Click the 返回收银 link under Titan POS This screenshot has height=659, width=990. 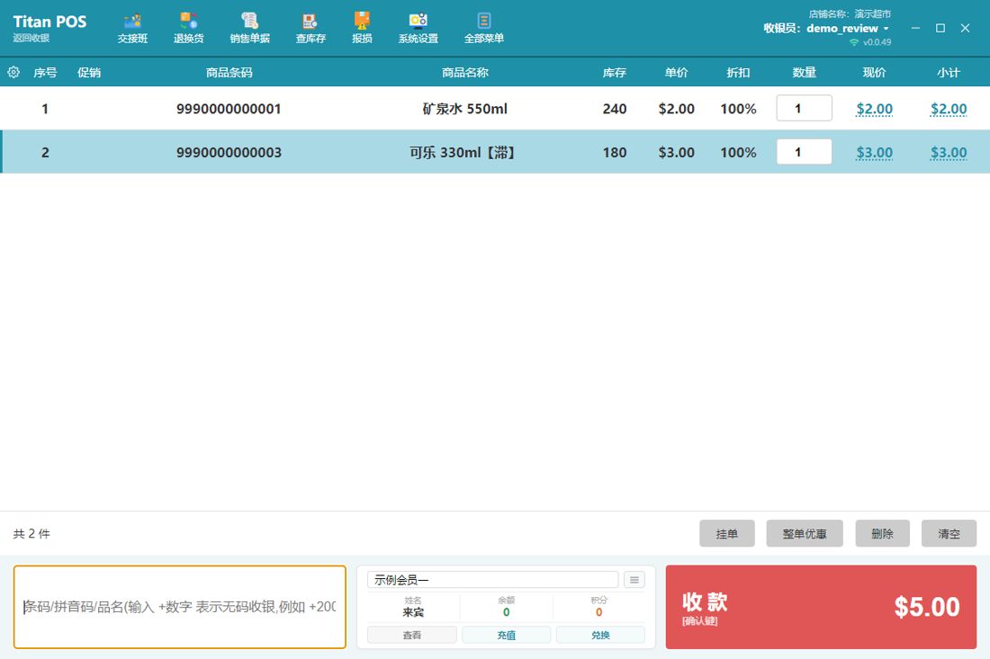coord(31,38)
